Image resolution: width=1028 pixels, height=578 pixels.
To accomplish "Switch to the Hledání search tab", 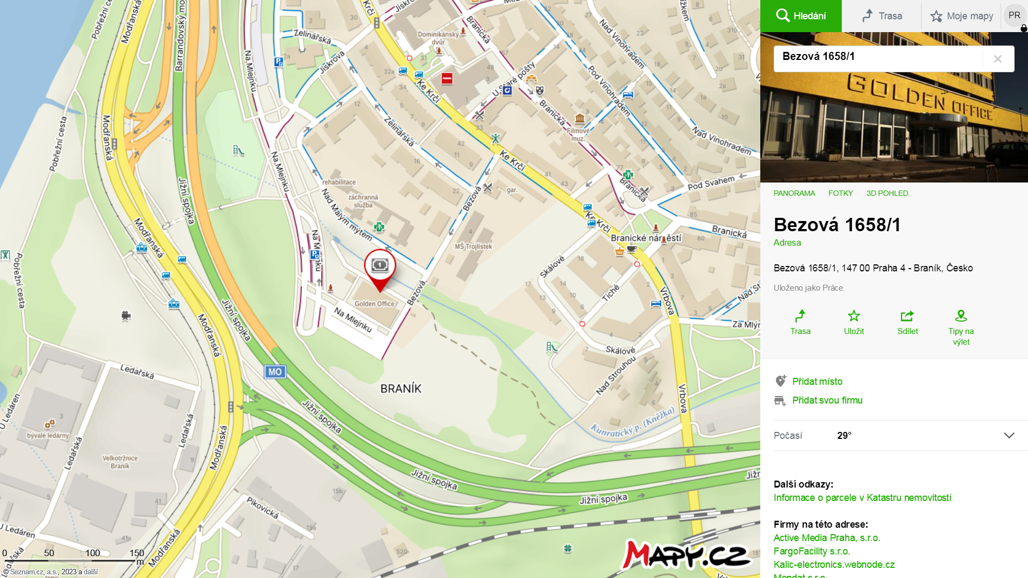I will click(801, 16).
